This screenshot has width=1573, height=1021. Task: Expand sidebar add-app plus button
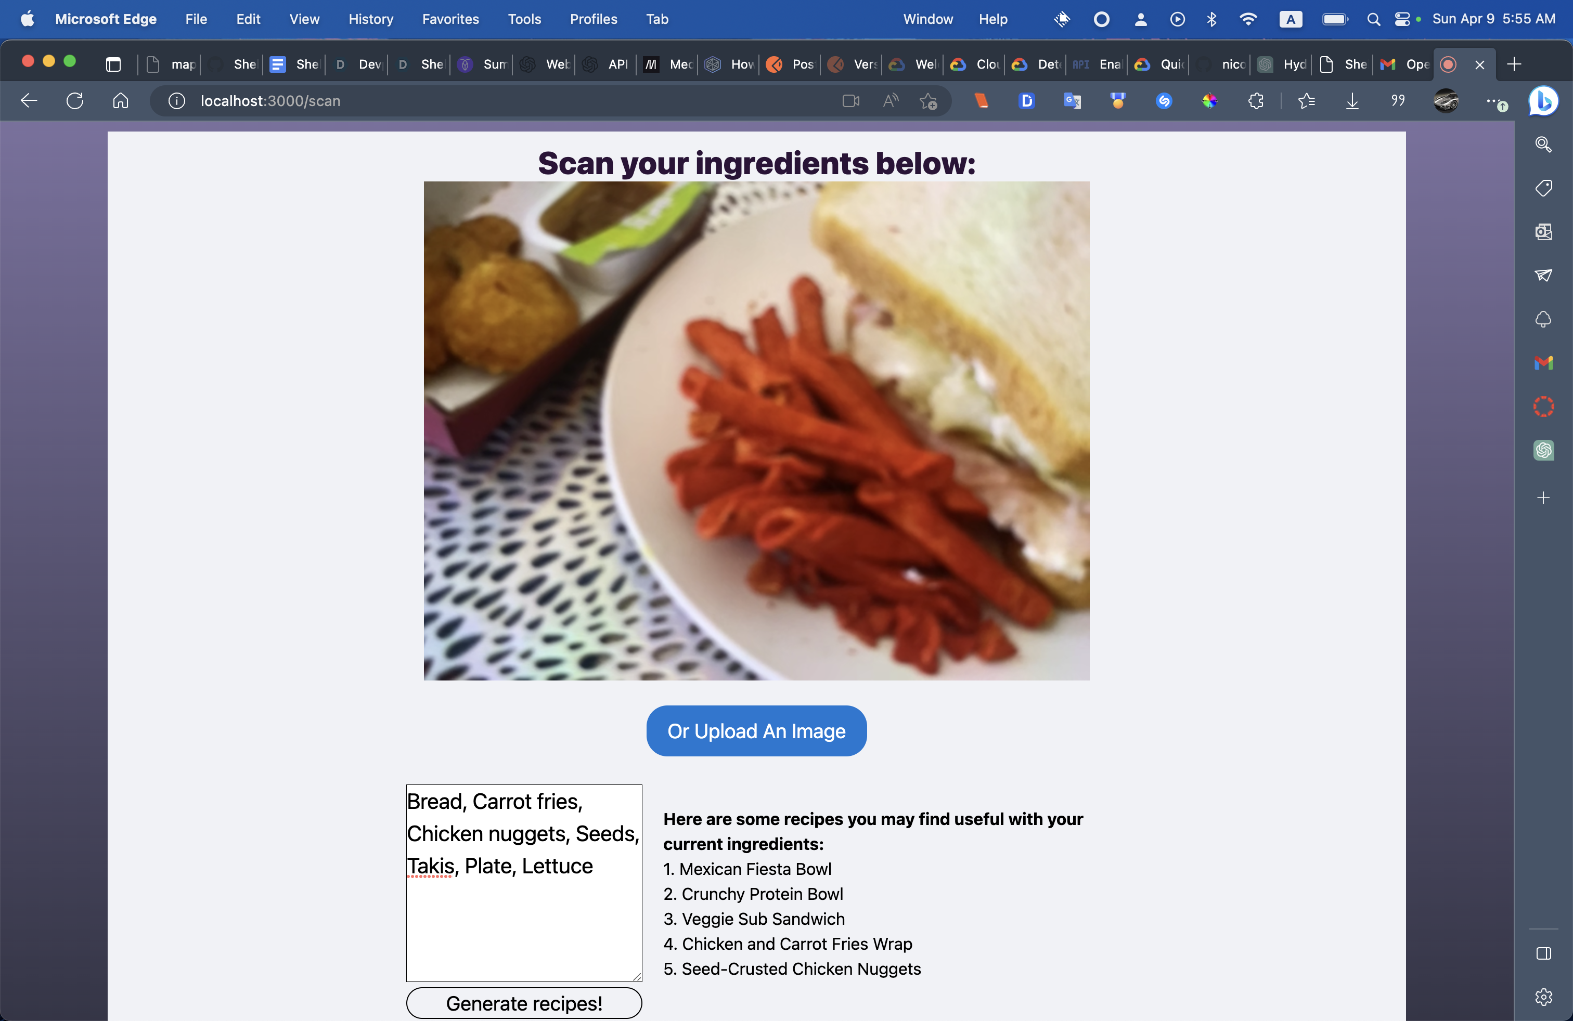pyautogui.click(x=1543, y=498)
